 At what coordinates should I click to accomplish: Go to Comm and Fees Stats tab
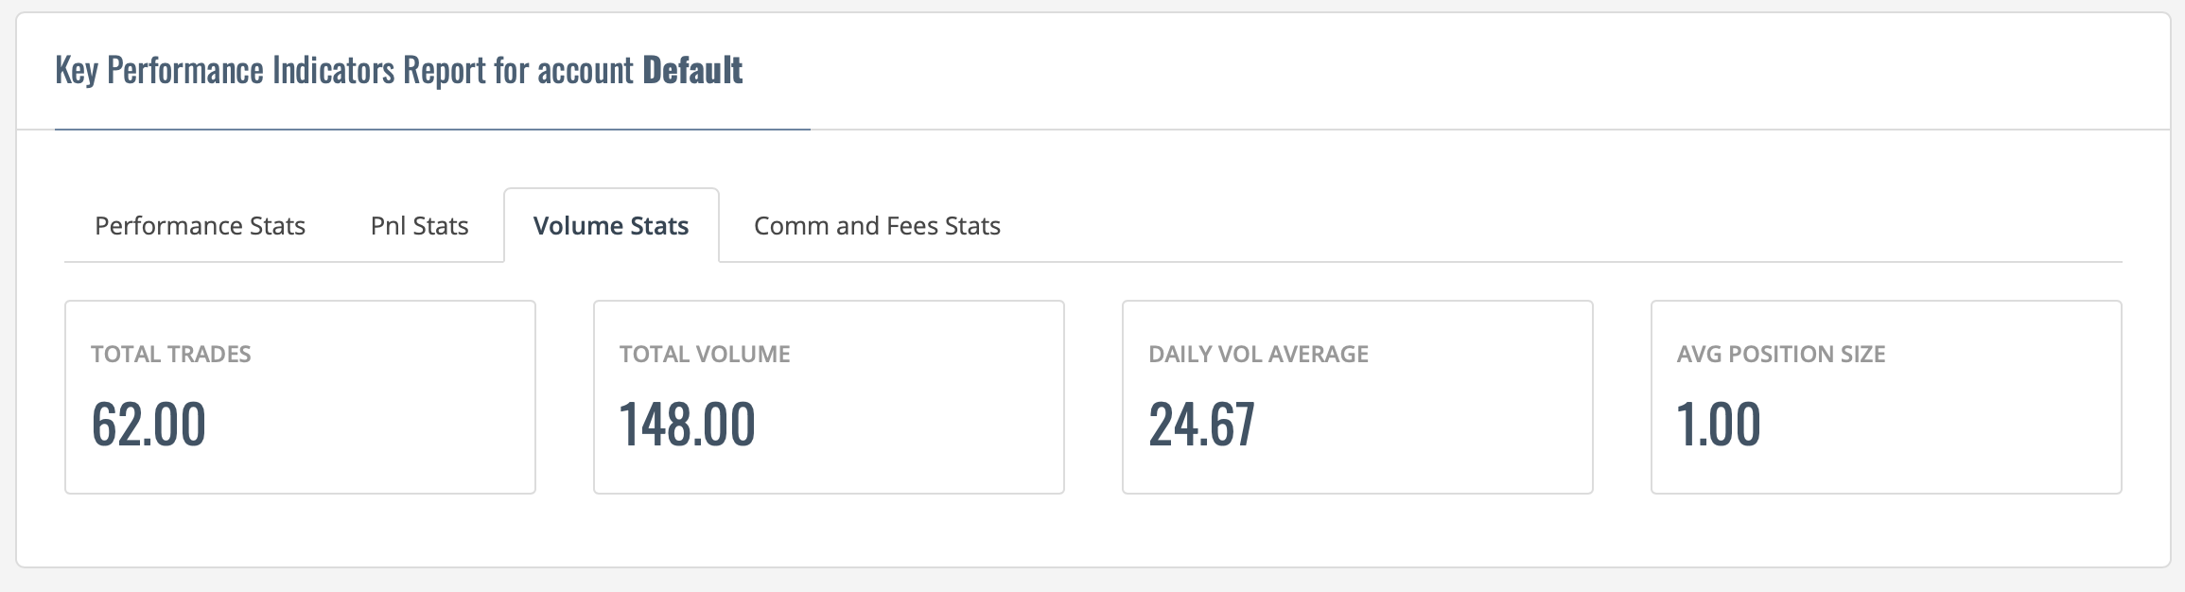(x=877, y=226)
